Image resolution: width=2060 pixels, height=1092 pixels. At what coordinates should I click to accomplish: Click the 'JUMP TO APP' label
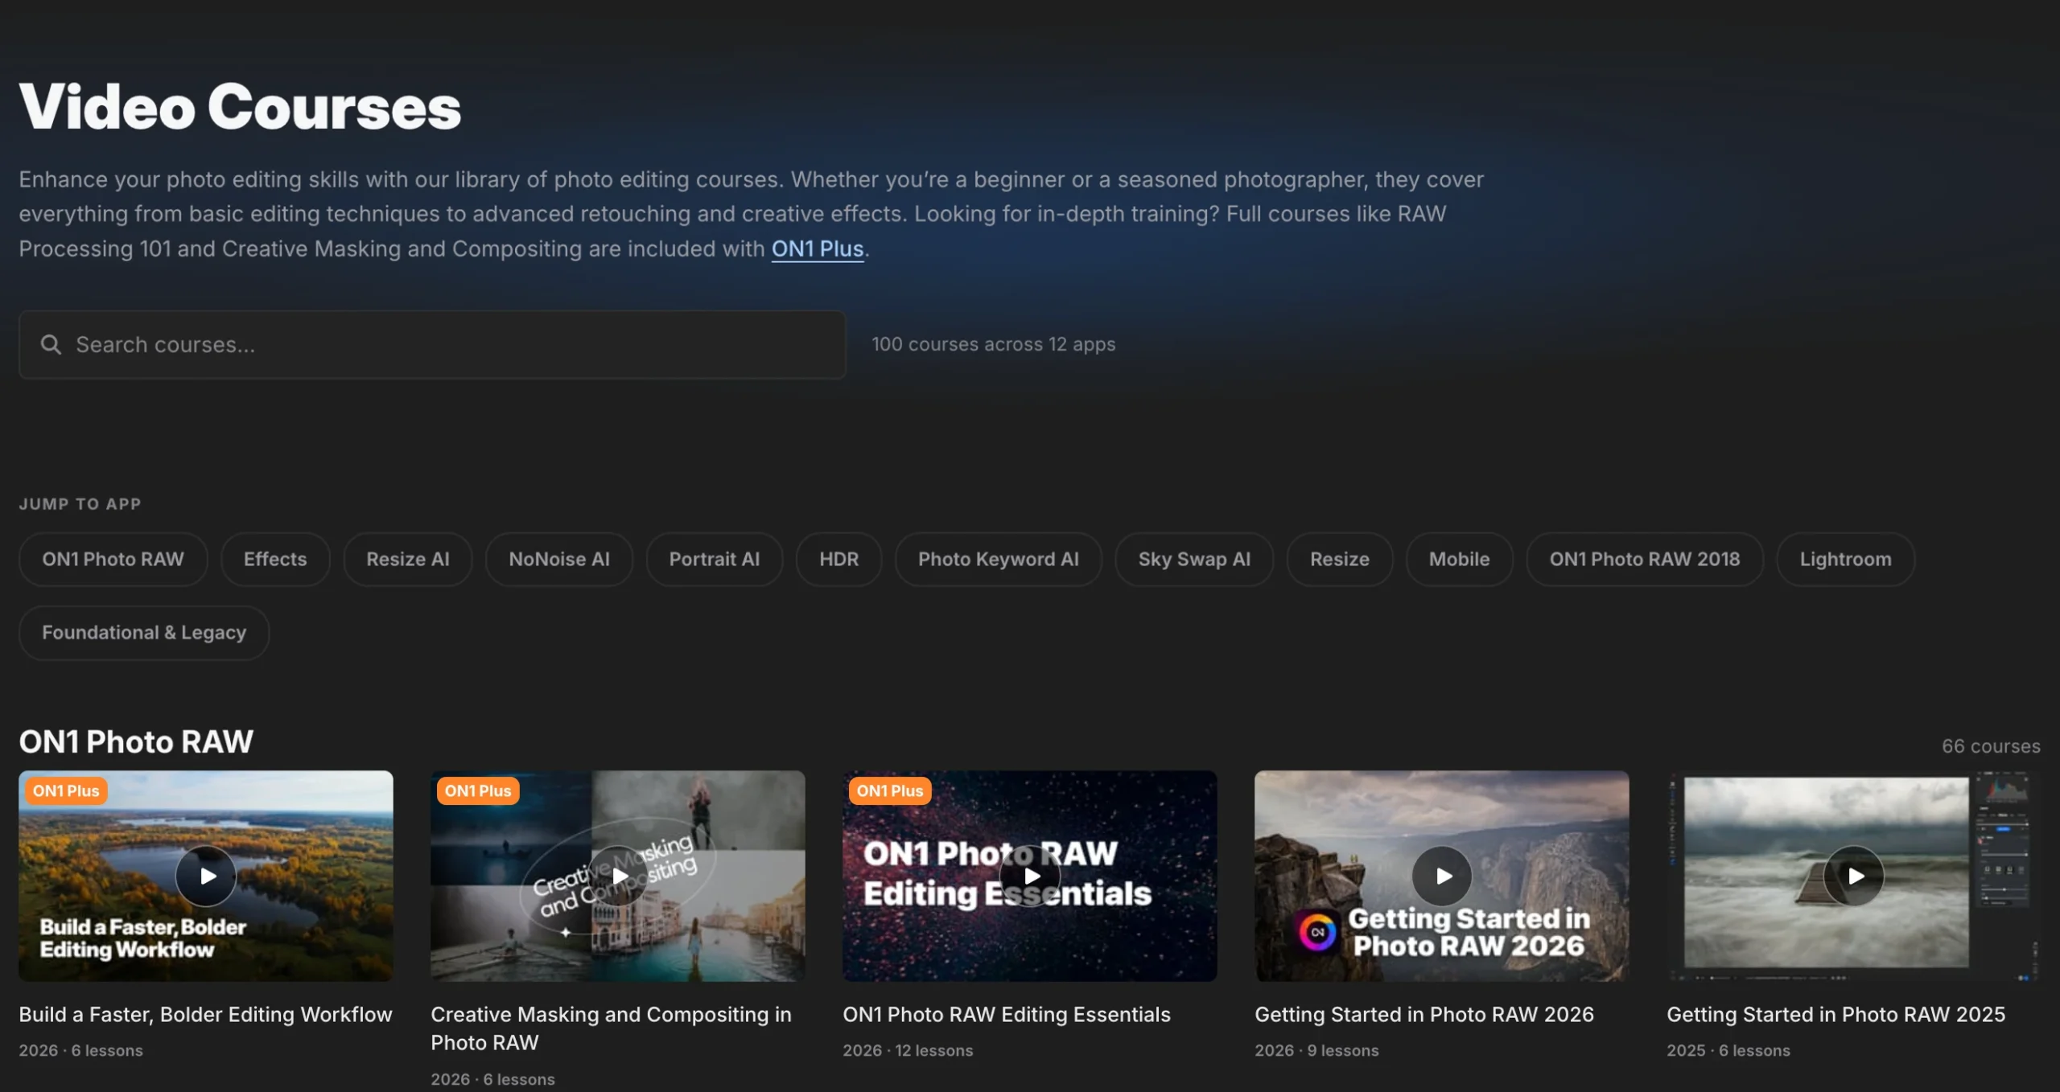point(80,504)
